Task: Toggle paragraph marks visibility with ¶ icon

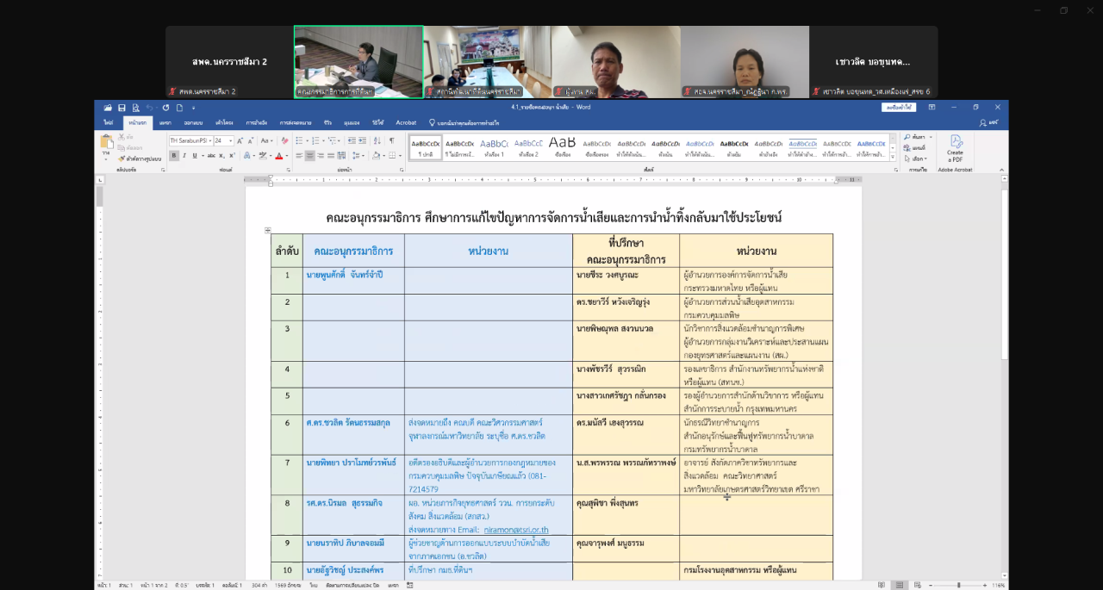Action: 391,140
